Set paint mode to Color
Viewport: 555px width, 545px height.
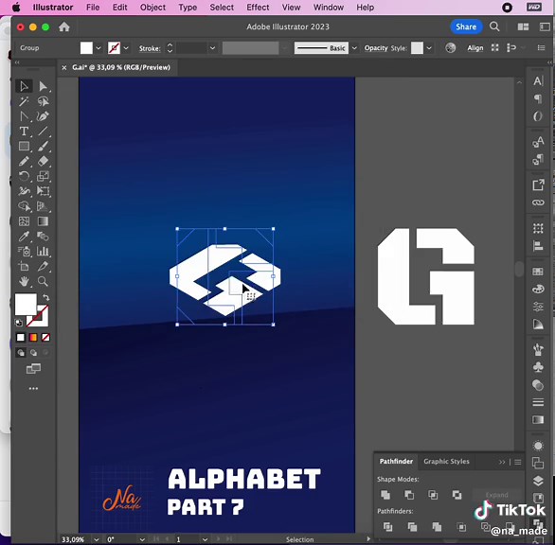[21, 338]
